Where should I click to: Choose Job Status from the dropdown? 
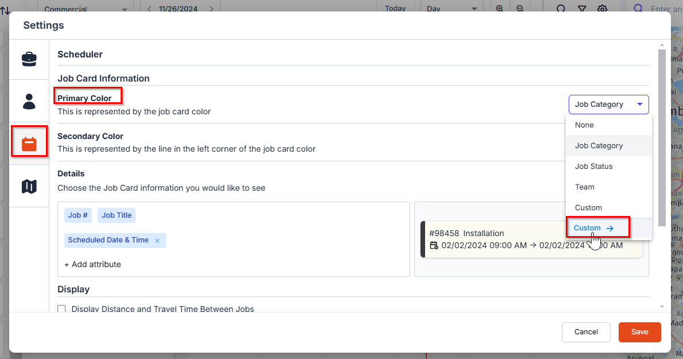click(608, 167)
